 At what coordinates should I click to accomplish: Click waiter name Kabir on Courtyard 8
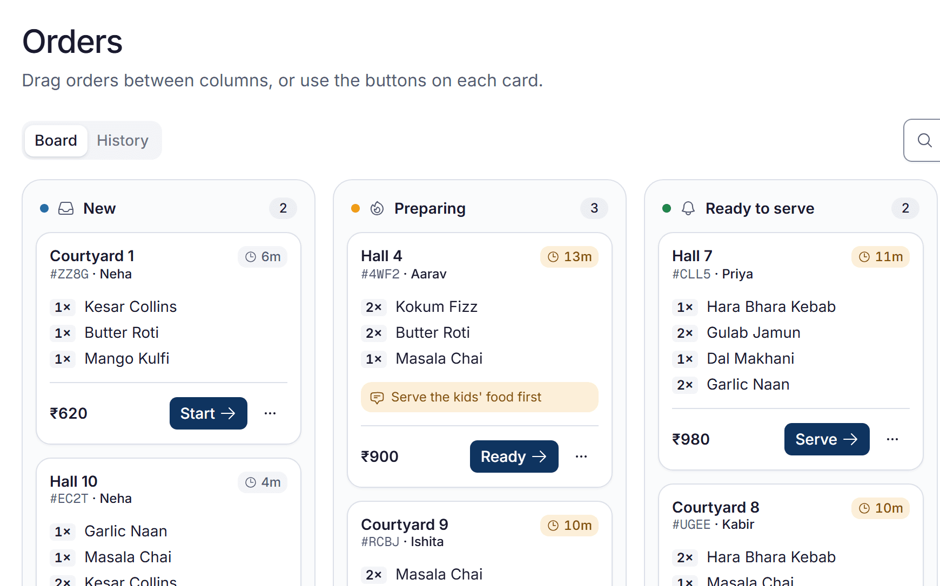point(738,524)
